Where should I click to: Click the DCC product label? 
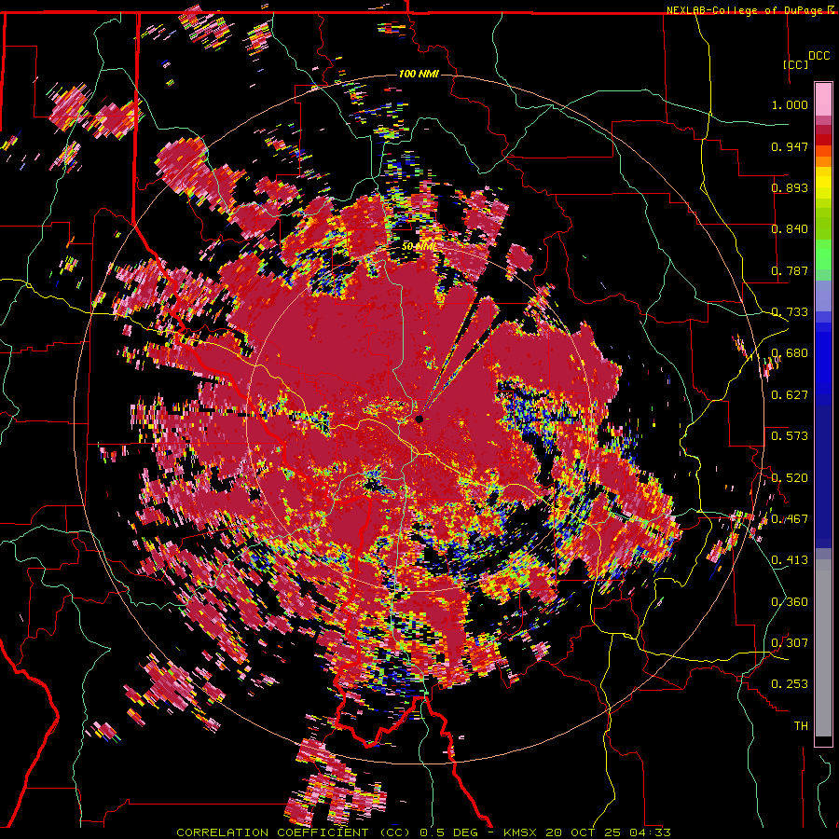(818, 56)
